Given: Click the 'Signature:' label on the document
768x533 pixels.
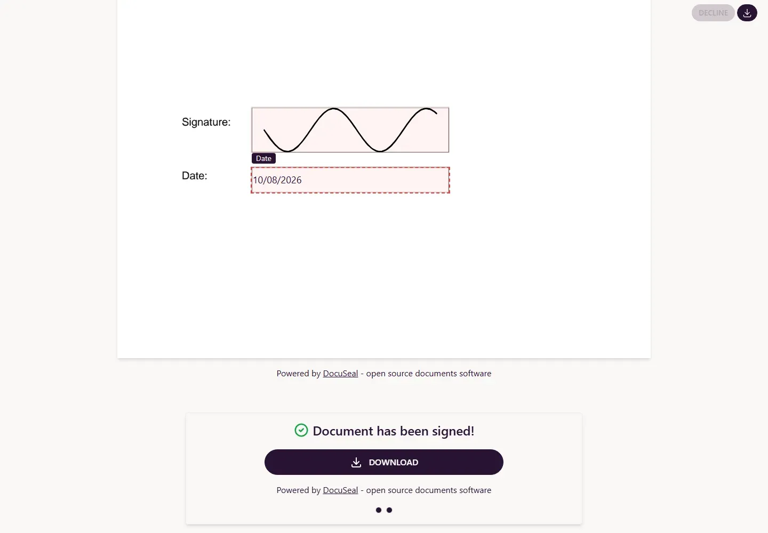Looking at the screenshot, I should 206,122.
